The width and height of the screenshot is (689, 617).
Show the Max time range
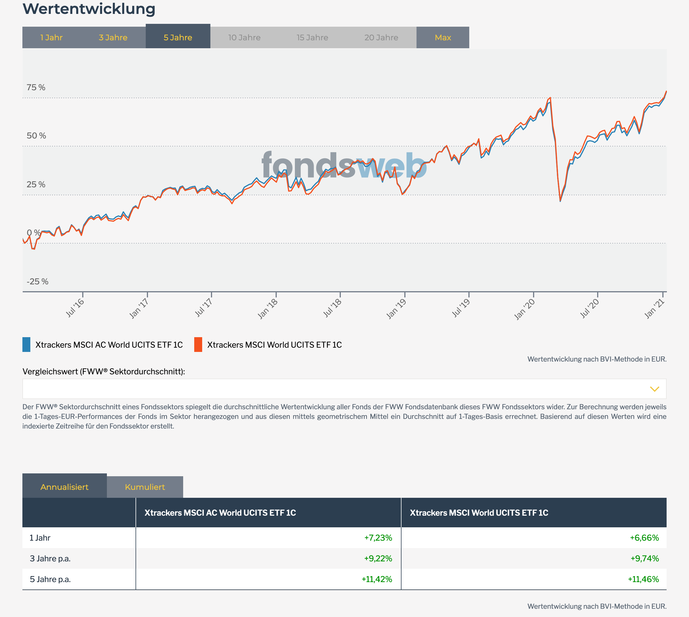point(443,38)
